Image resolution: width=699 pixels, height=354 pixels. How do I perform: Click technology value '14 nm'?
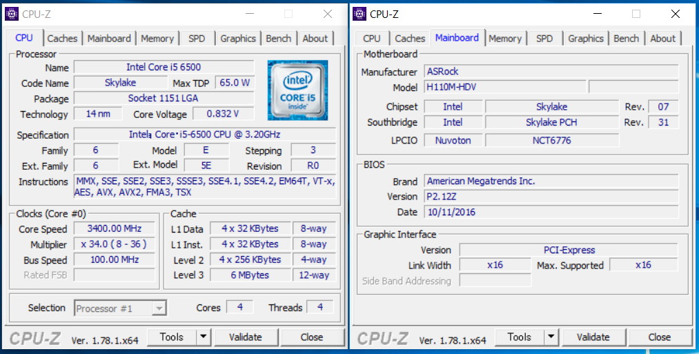pos(98,114)
